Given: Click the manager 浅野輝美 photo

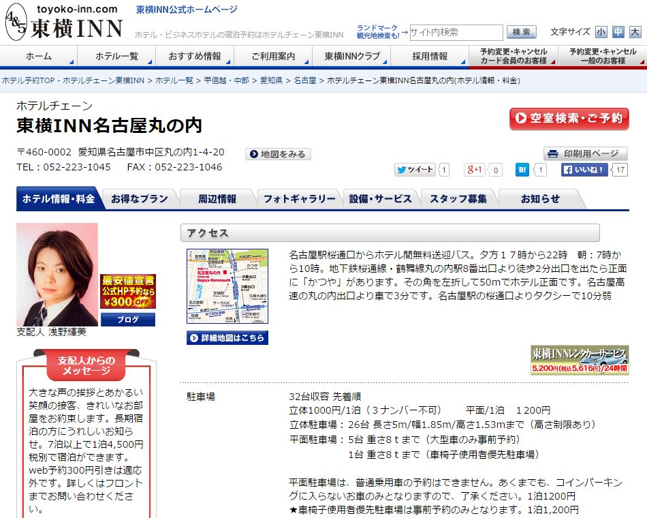Looking at the screenshot, I should pos(57,275).
